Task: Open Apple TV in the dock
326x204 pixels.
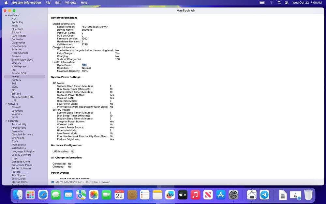Action: tap(183, 195)
